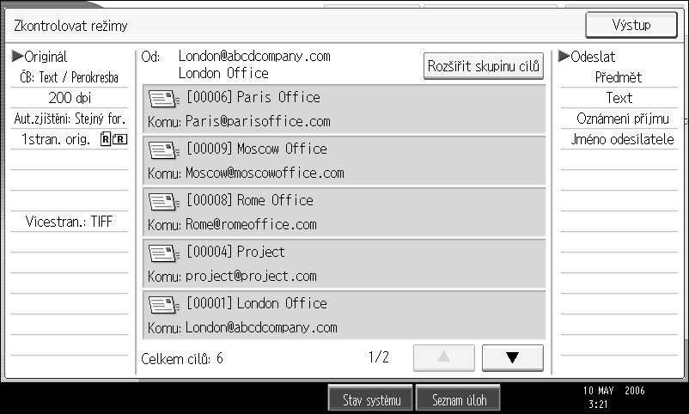Select the Paris@parisoffice.com recipient address
This screenshot has height=414, width=689.
pyautogui.click(x=258, y=121)
